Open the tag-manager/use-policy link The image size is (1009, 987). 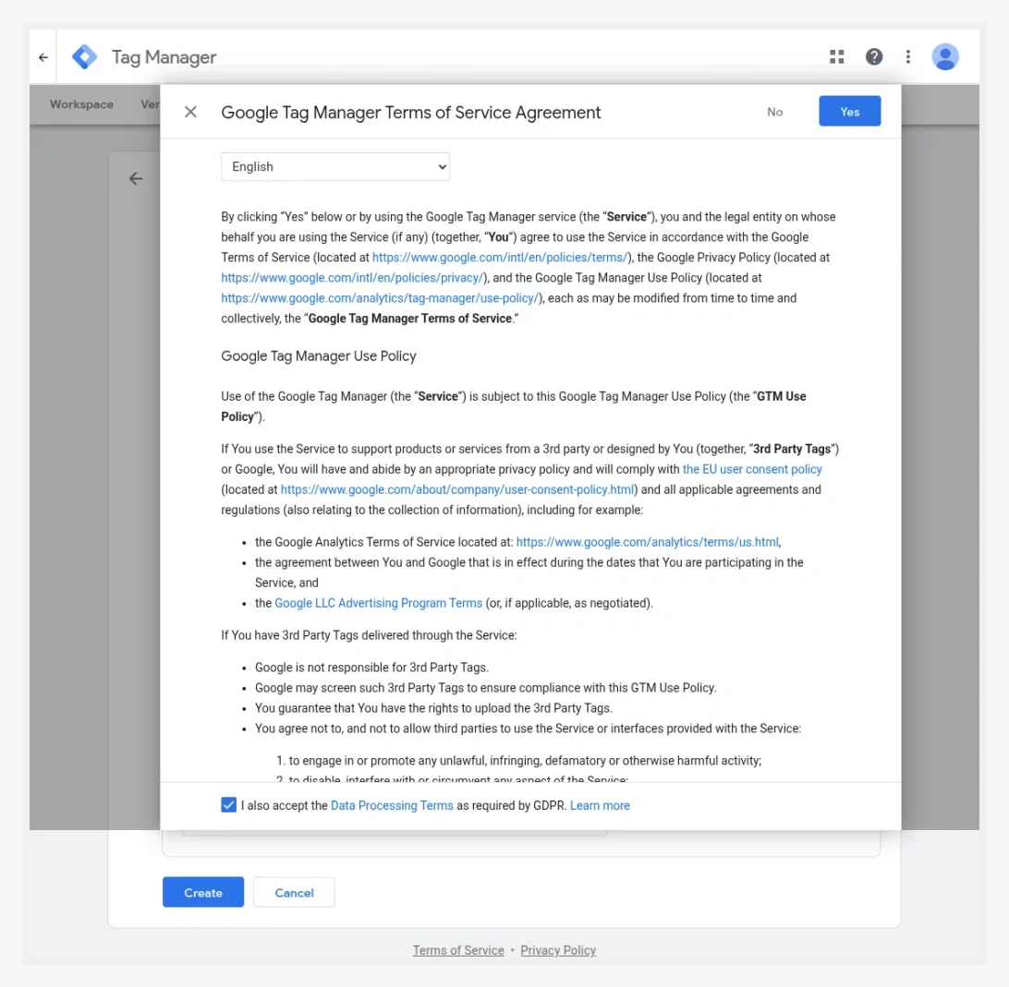(x=380, y=298)
